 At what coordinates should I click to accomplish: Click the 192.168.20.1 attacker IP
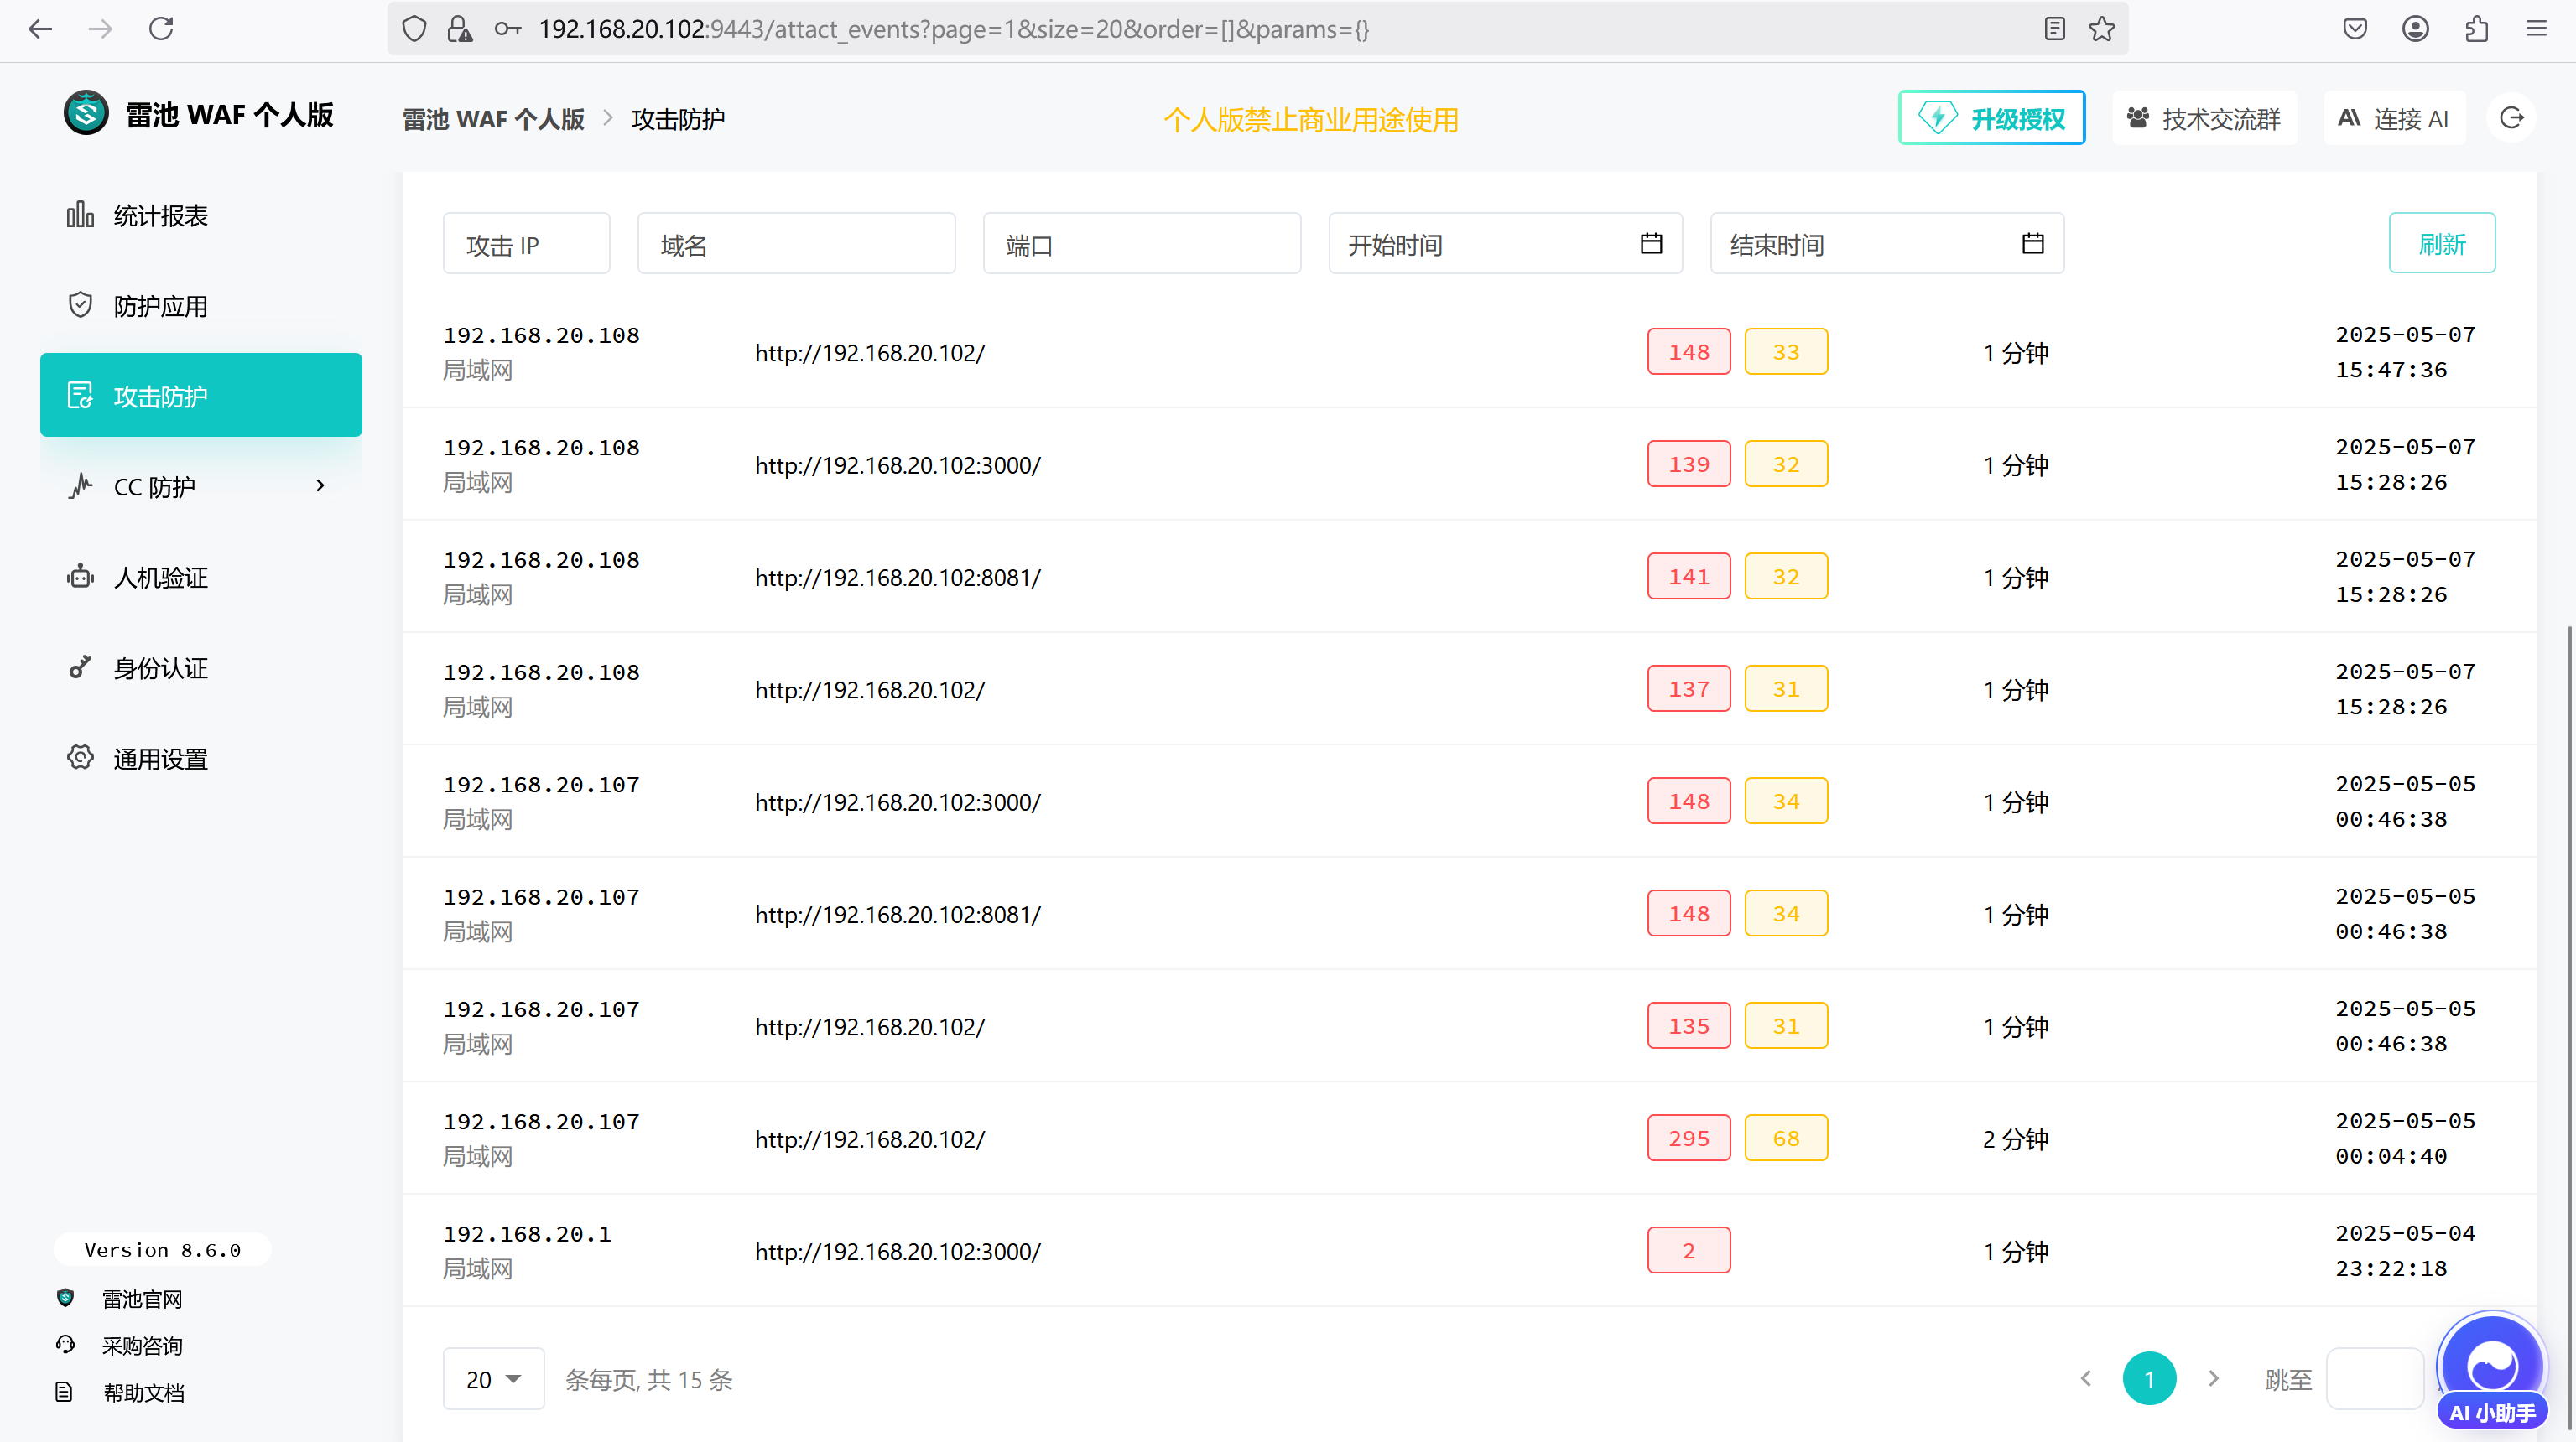pos(527,1233)
